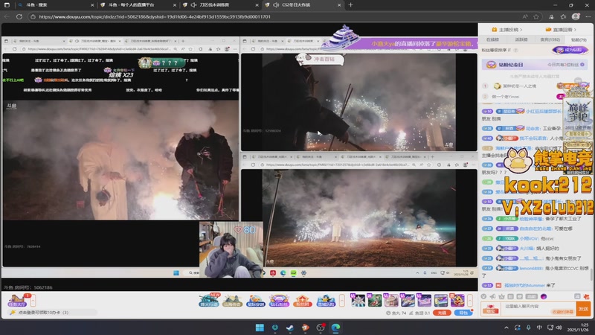Open browser settings and more menu
Screen dimensions: 595x335
[588, 16]
